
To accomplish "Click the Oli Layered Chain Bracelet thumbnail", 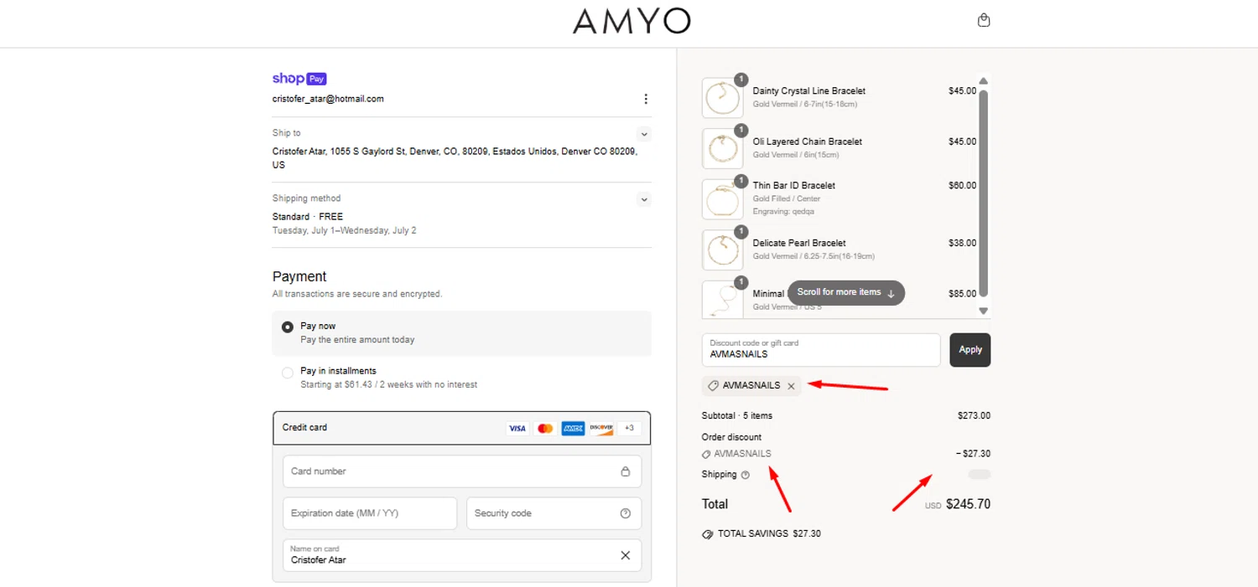I will tap(722, 148).
